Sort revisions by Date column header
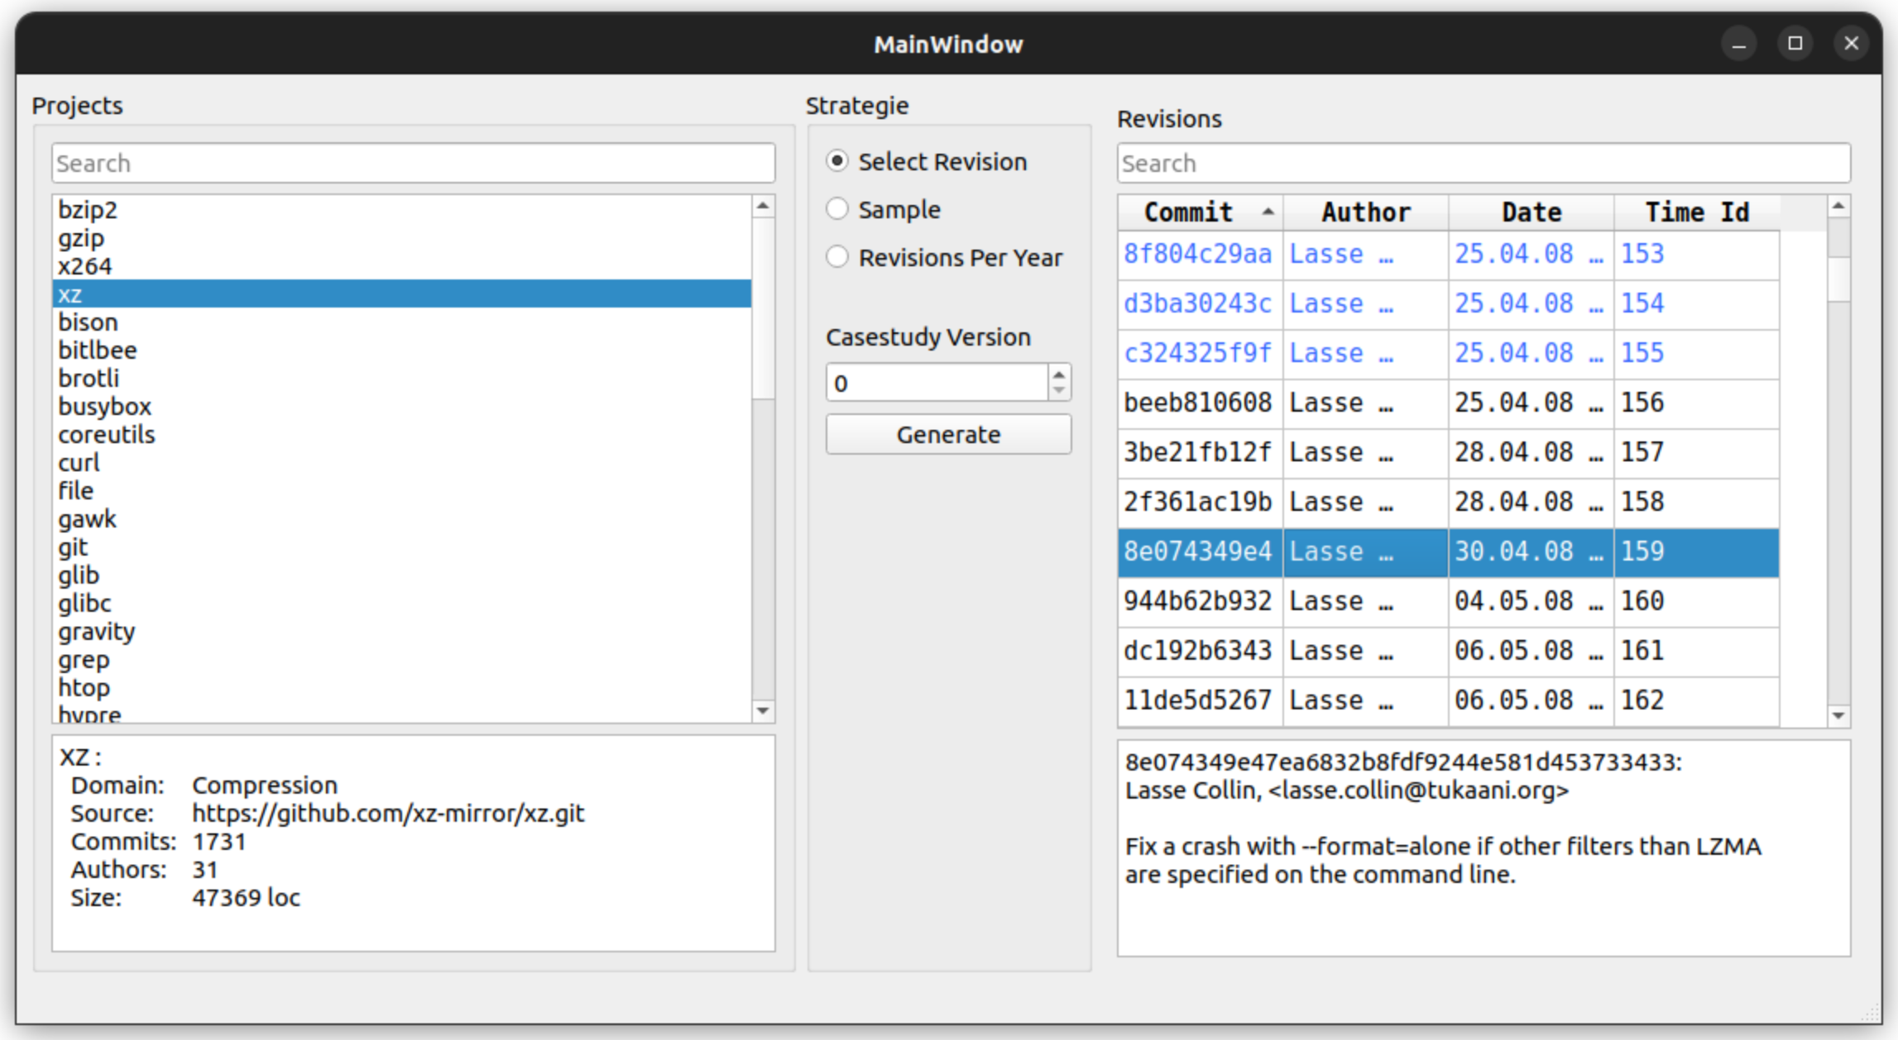 tap(1531, 212)
